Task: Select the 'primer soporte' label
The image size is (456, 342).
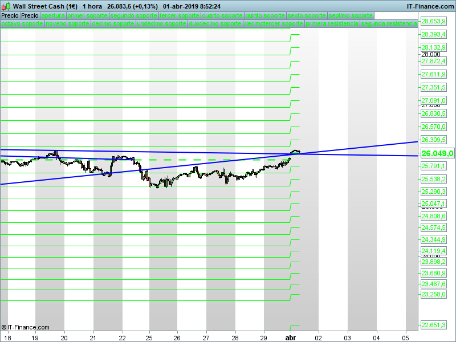Action: pyautogui.click(x=87, y=15)
